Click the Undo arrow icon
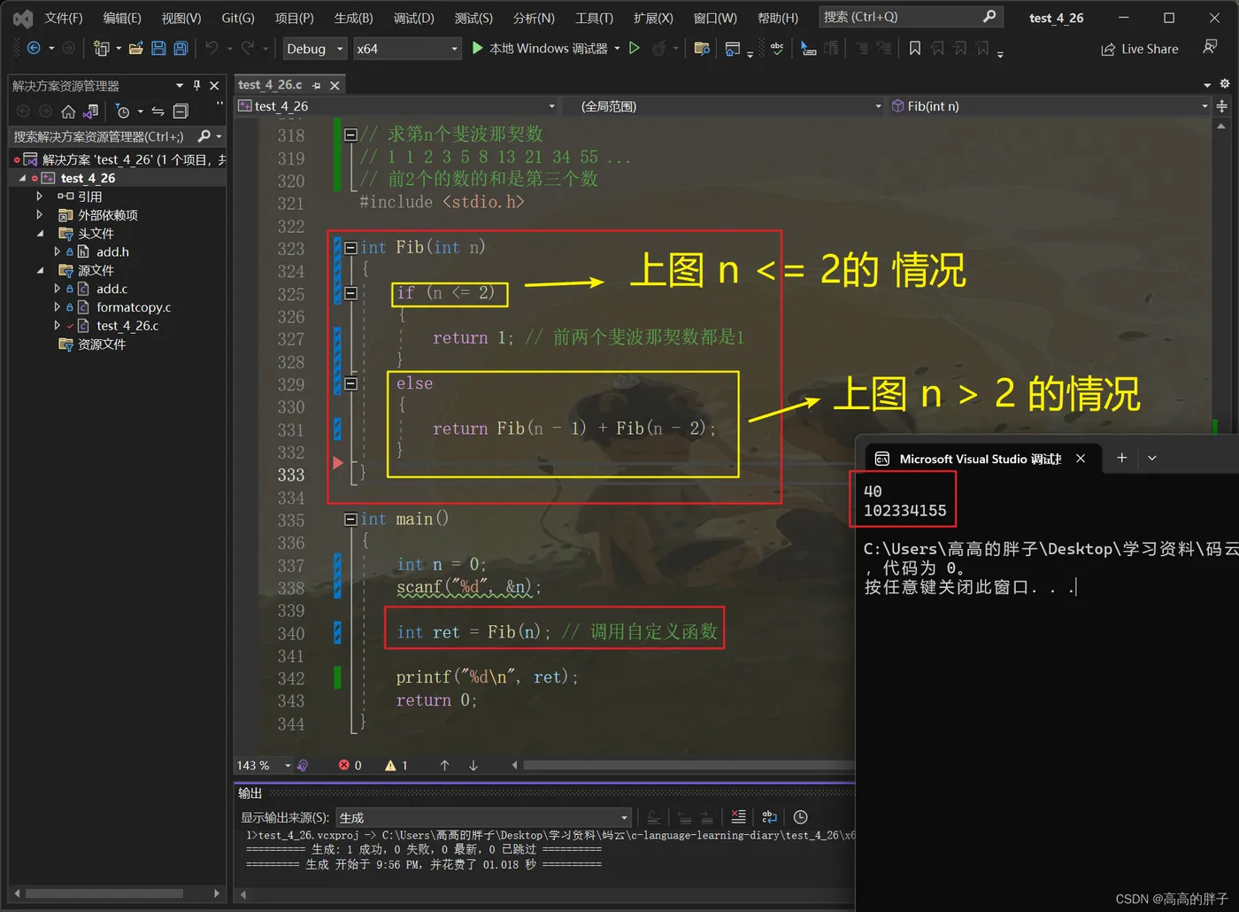Image resolution: width=1239 pixels, height=912 pixels. point(212,49)
